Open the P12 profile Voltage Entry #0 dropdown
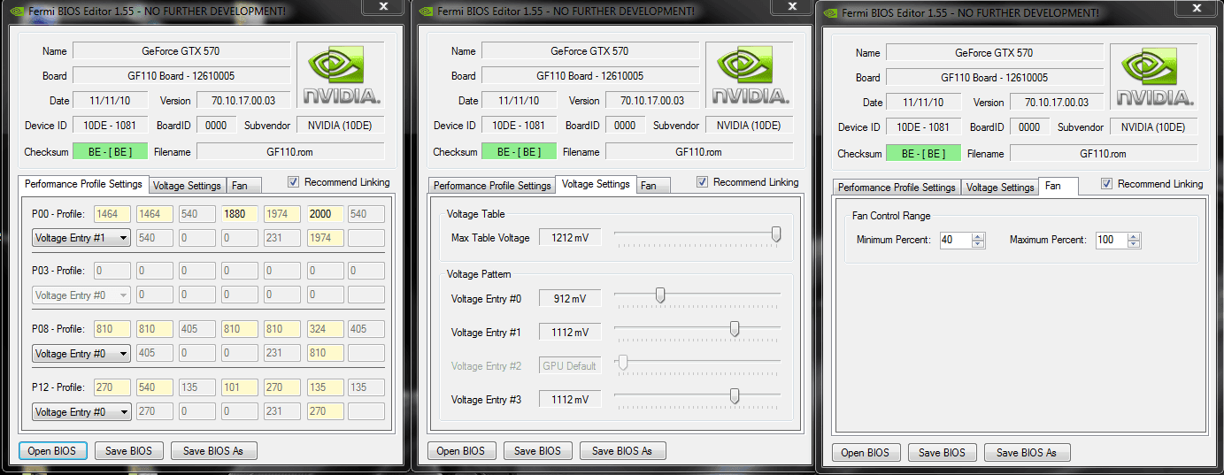Viewport: 1224px width, 475px height. (81, 412)
